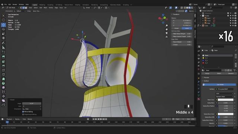Open the Tool properties tab icon
Image resolution: width=238 pixels, height=134 pixels.
click(199, 51)
